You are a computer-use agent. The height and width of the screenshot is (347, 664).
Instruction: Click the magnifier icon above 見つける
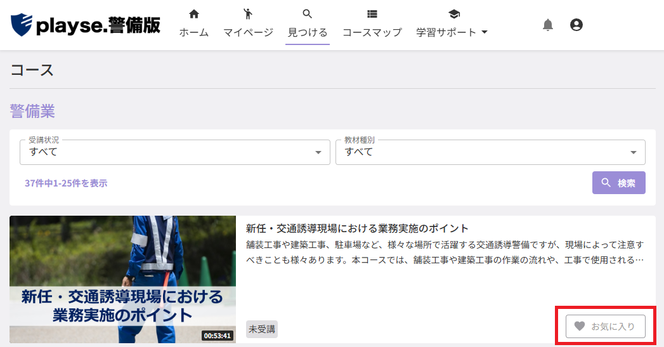tap(308, 14)
